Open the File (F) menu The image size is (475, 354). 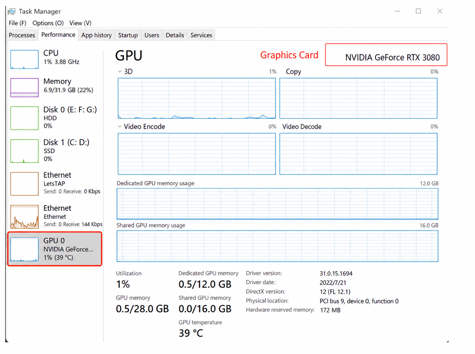(18, 23)
